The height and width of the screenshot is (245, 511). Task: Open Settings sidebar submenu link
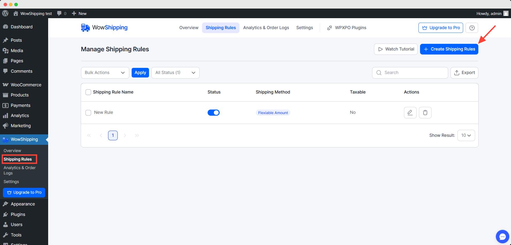pos(11,182)
